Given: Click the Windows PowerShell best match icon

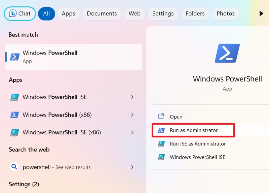Looking at the screenshot, I should click(x=15, y=57).
